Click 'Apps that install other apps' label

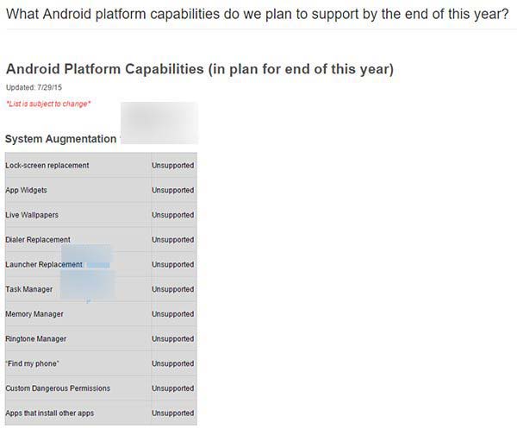(50, 413)
